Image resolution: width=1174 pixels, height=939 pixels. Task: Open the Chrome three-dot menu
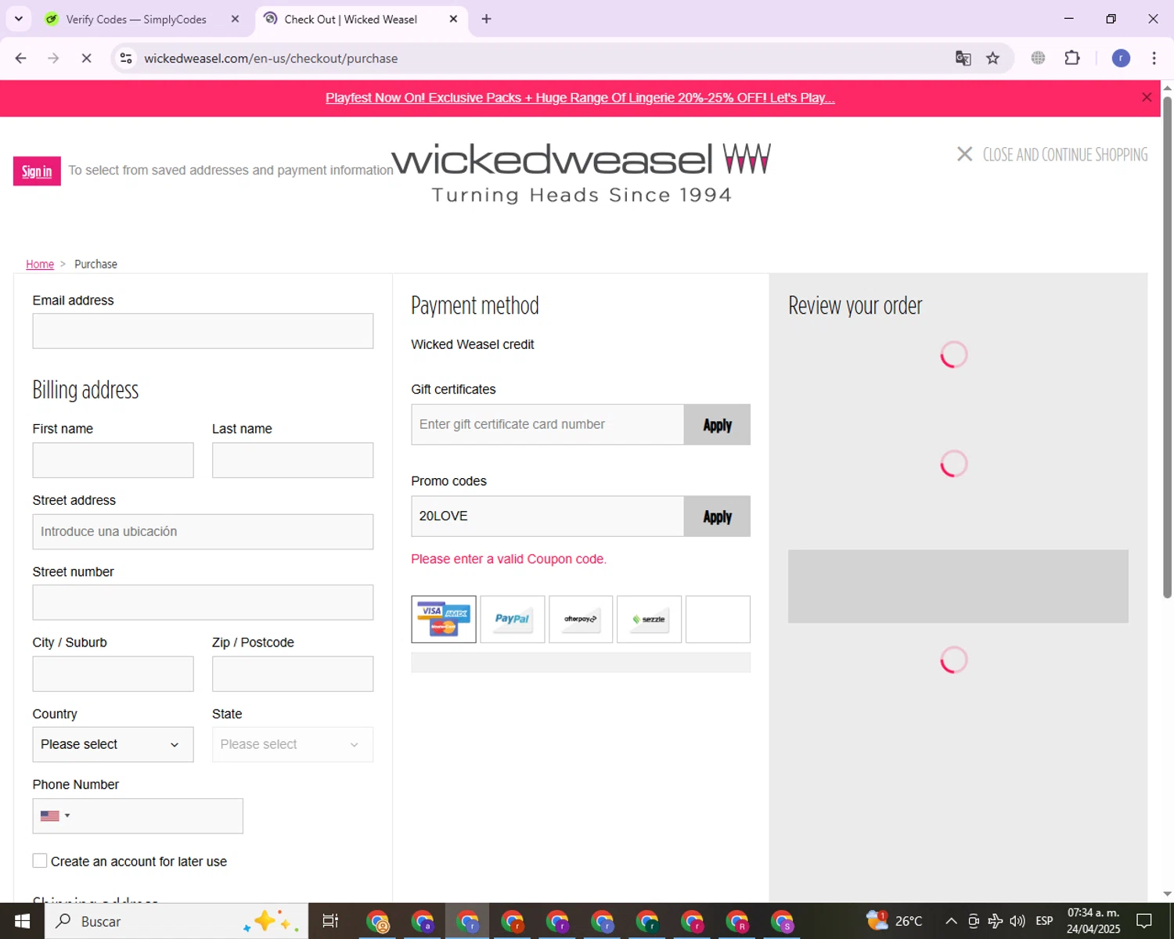coord(1154,58)
